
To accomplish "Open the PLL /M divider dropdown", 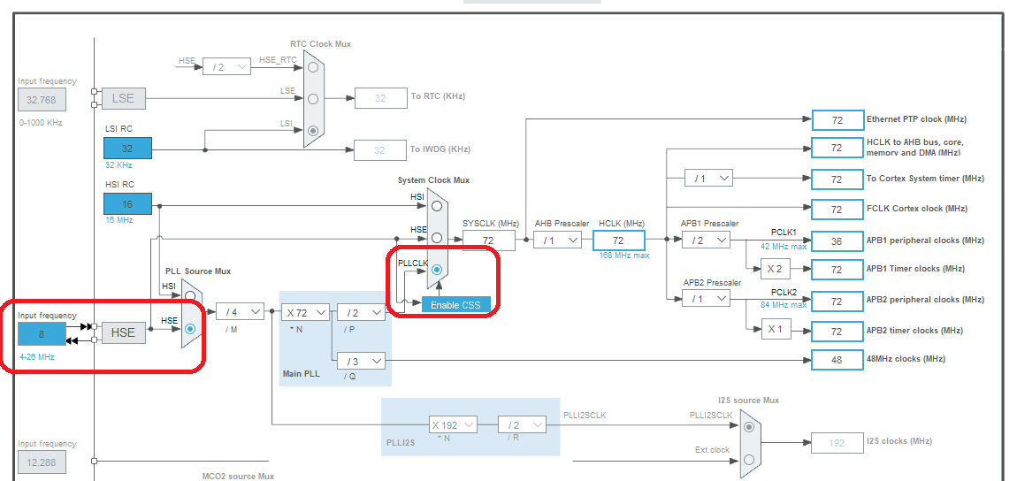I will pos(240,312).
